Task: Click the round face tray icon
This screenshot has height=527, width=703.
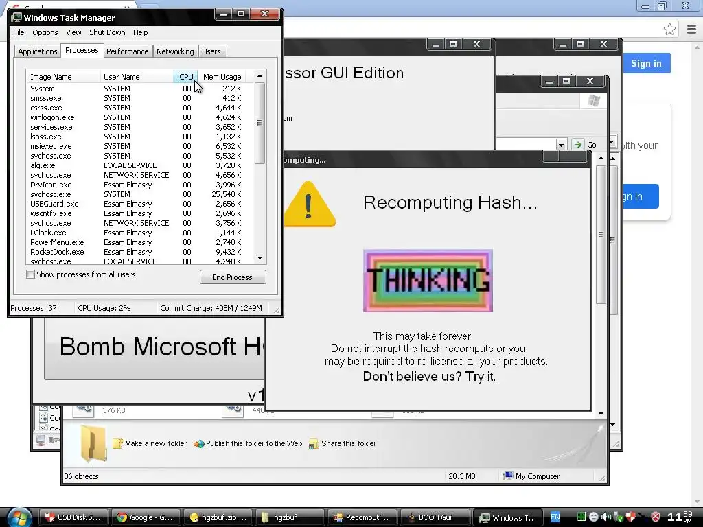Action: (594, 517)
